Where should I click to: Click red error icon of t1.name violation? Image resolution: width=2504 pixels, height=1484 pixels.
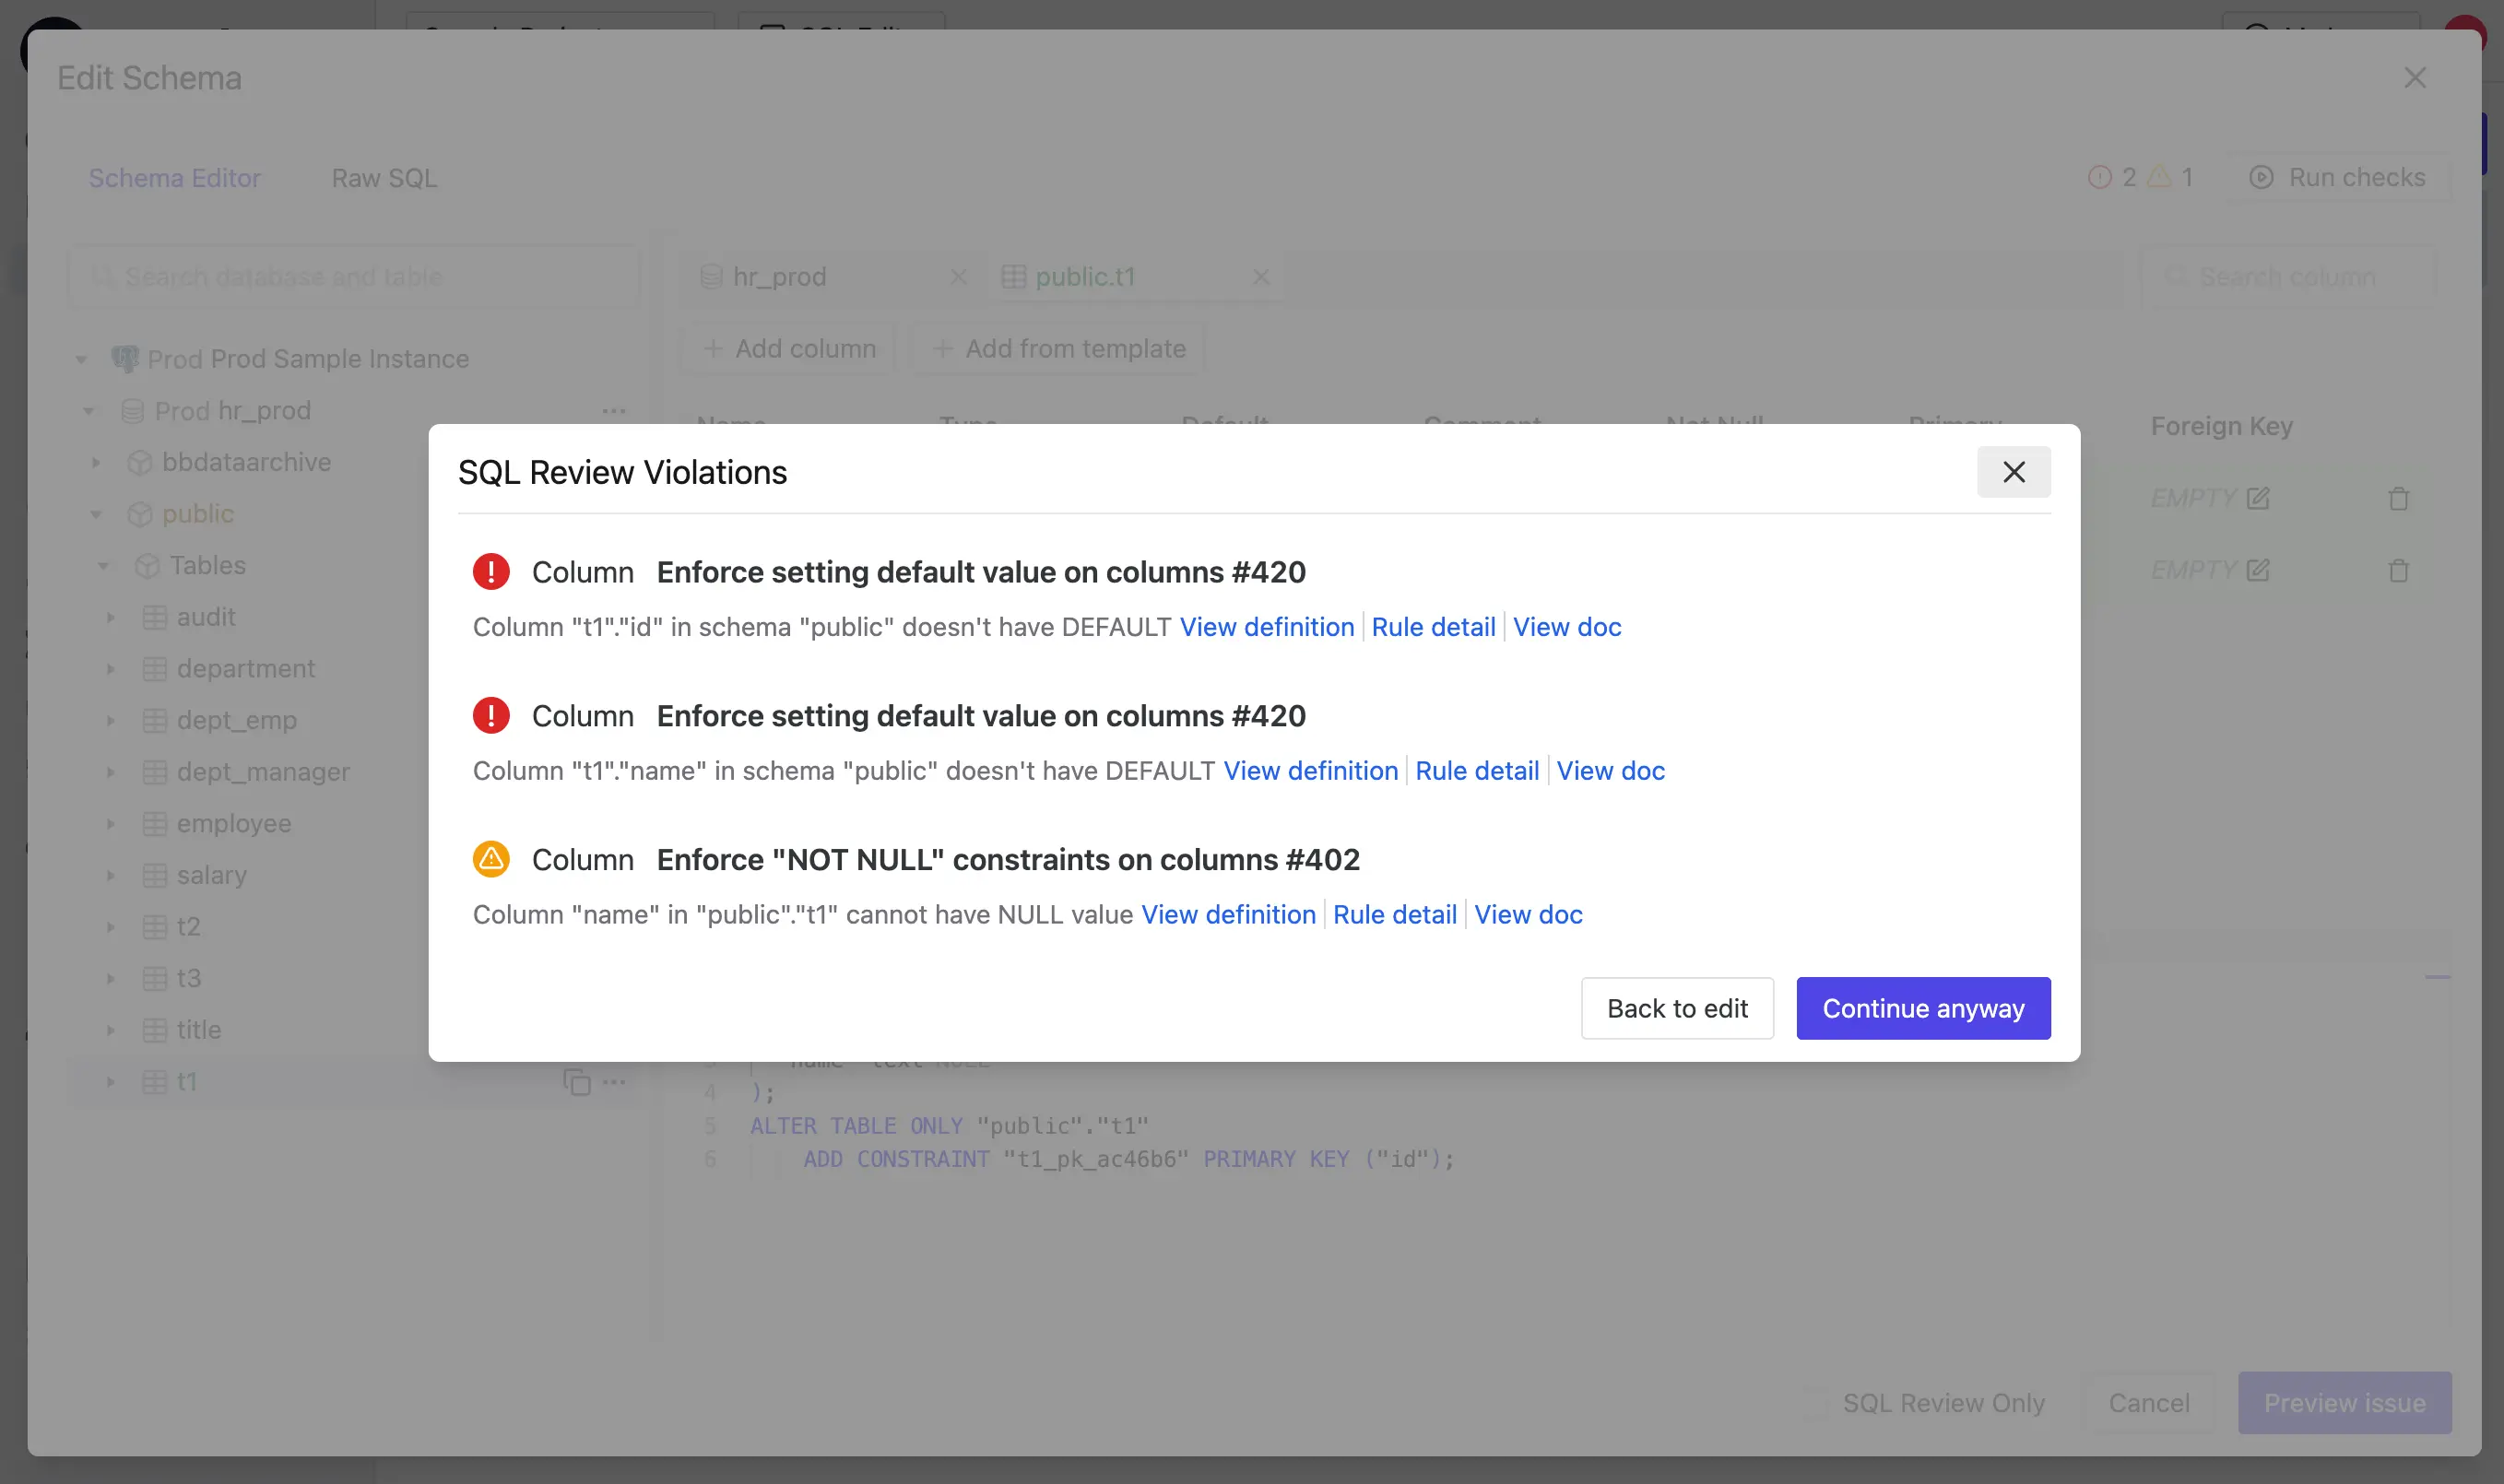click(x=491, y=716)
